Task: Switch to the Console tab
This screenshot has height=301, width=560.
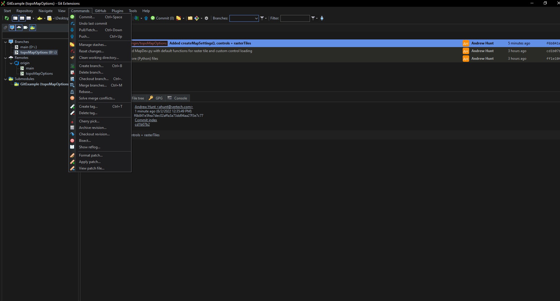Action: click(178, 98)
